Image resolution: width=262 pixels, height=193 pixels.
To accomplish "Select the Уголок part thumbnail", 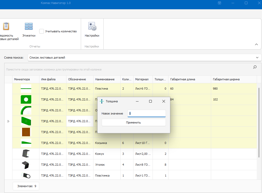I will click(x=26, y=165).
